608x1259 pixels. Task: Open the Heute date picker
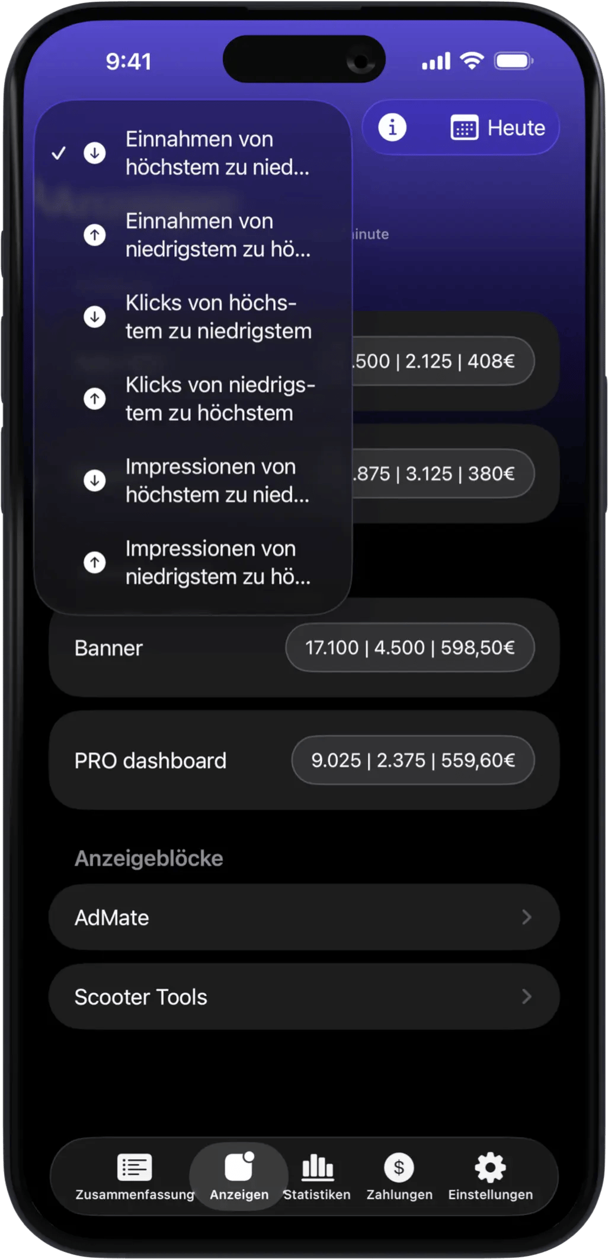[x=498, y=128]
